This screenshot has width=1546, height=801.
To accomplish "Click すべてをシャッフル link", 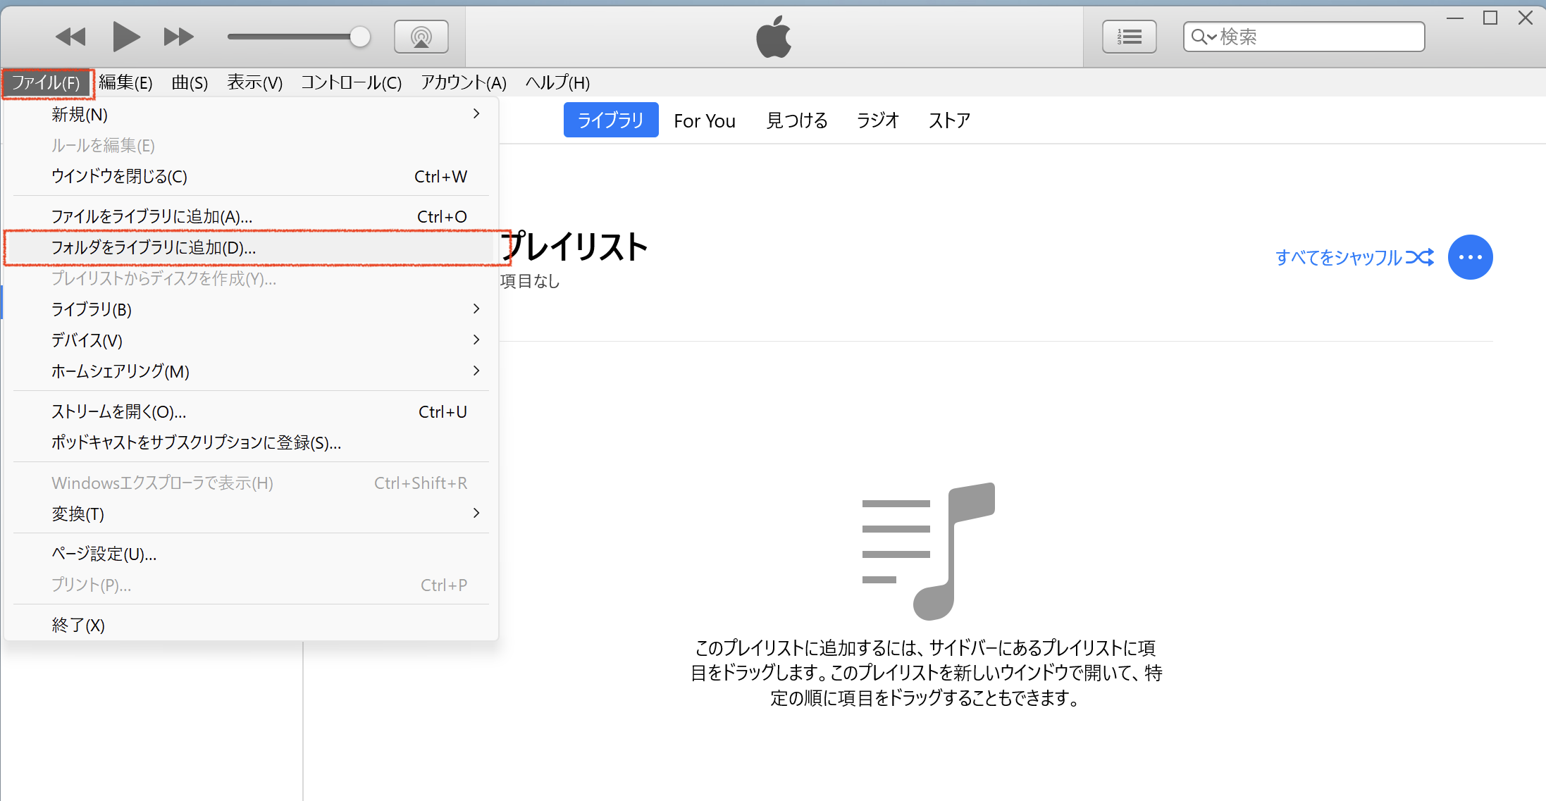I will click(1338, 257).
